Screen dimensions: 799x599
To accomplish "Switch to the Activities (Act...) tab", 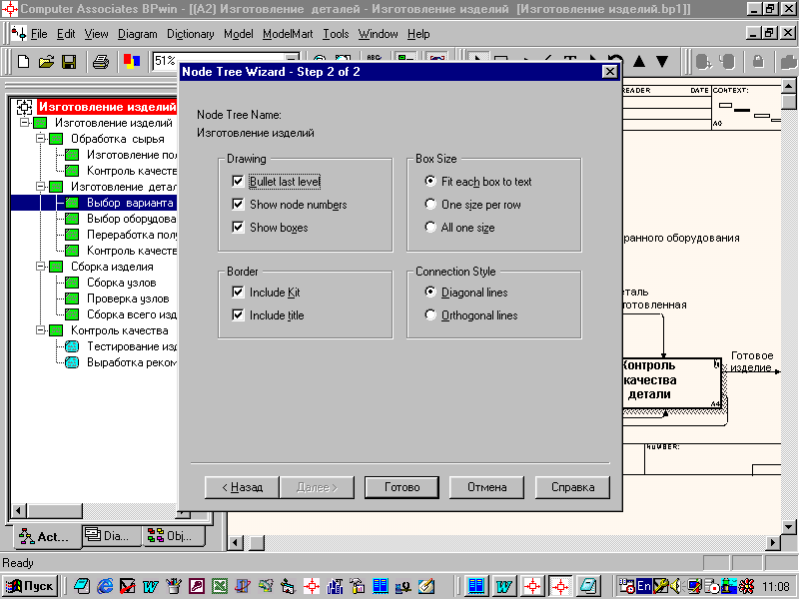I will [45, 536].
